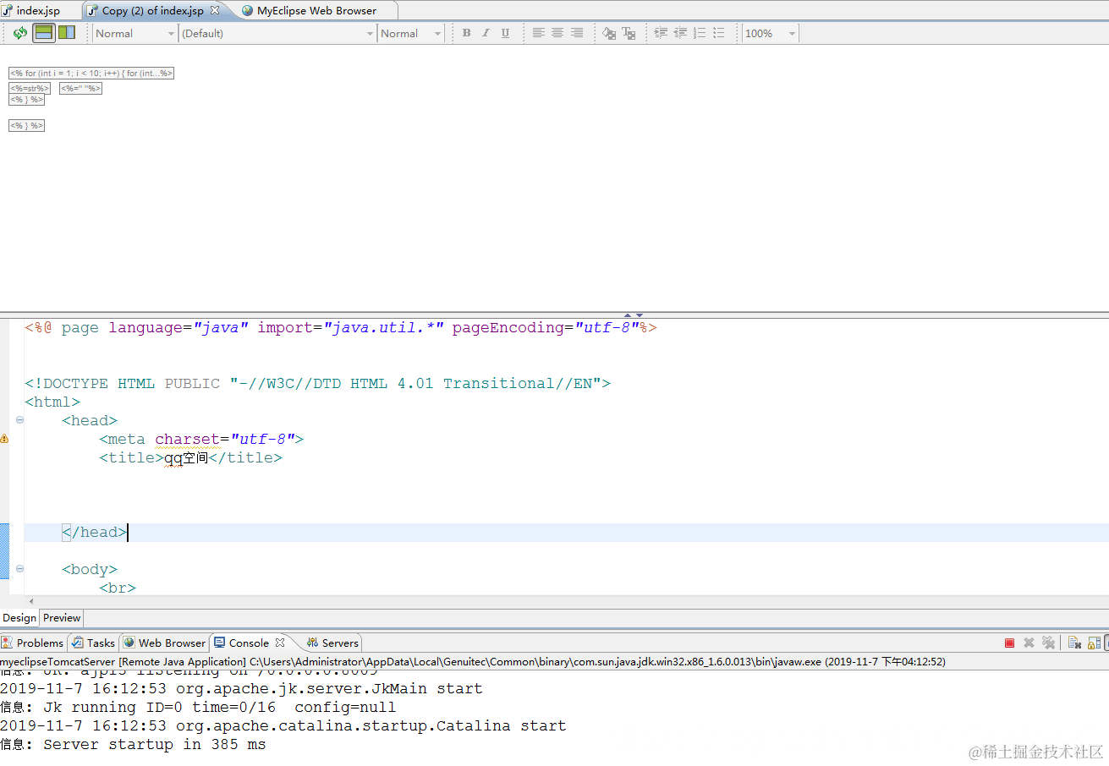Open font family dropdown showing (Default)
The width and height of the screenshot is (1109, 766).
[x=277, y=33]
